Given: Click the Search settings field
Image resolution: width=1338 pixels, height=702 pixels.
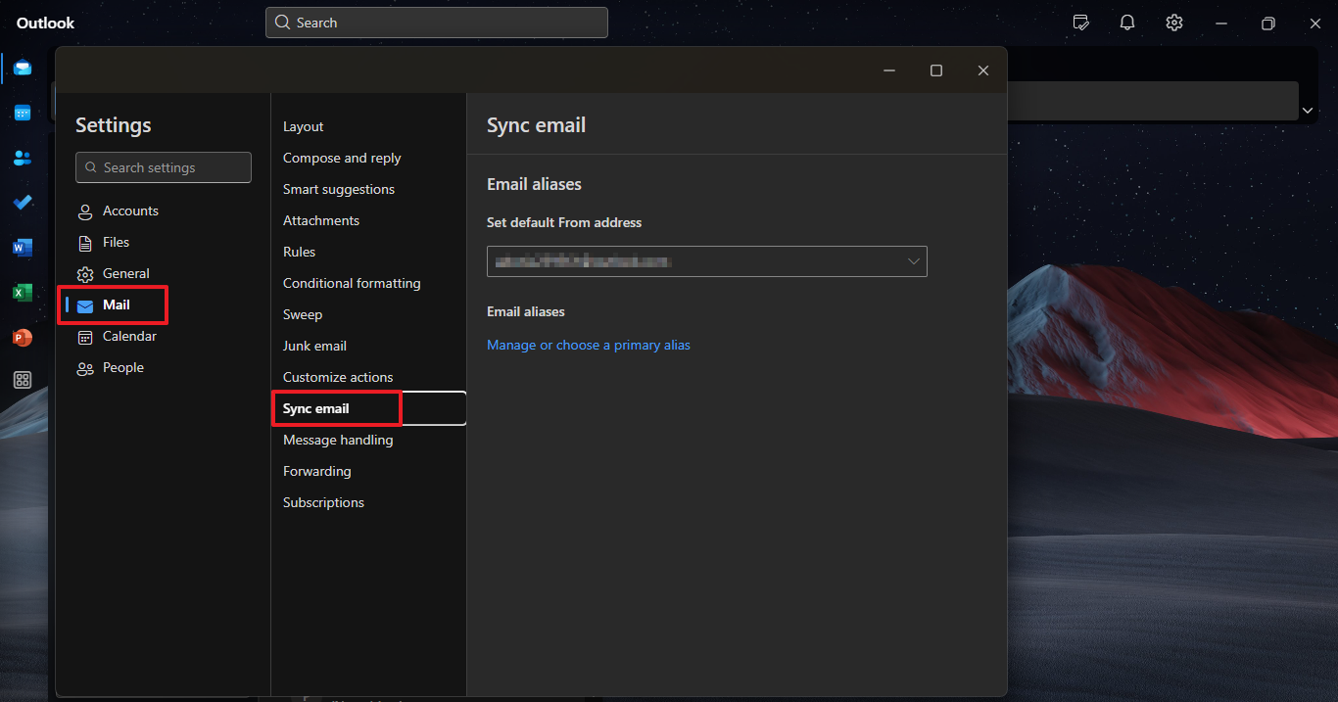Looking at the screenshot, I should click(x=163, y=166).
